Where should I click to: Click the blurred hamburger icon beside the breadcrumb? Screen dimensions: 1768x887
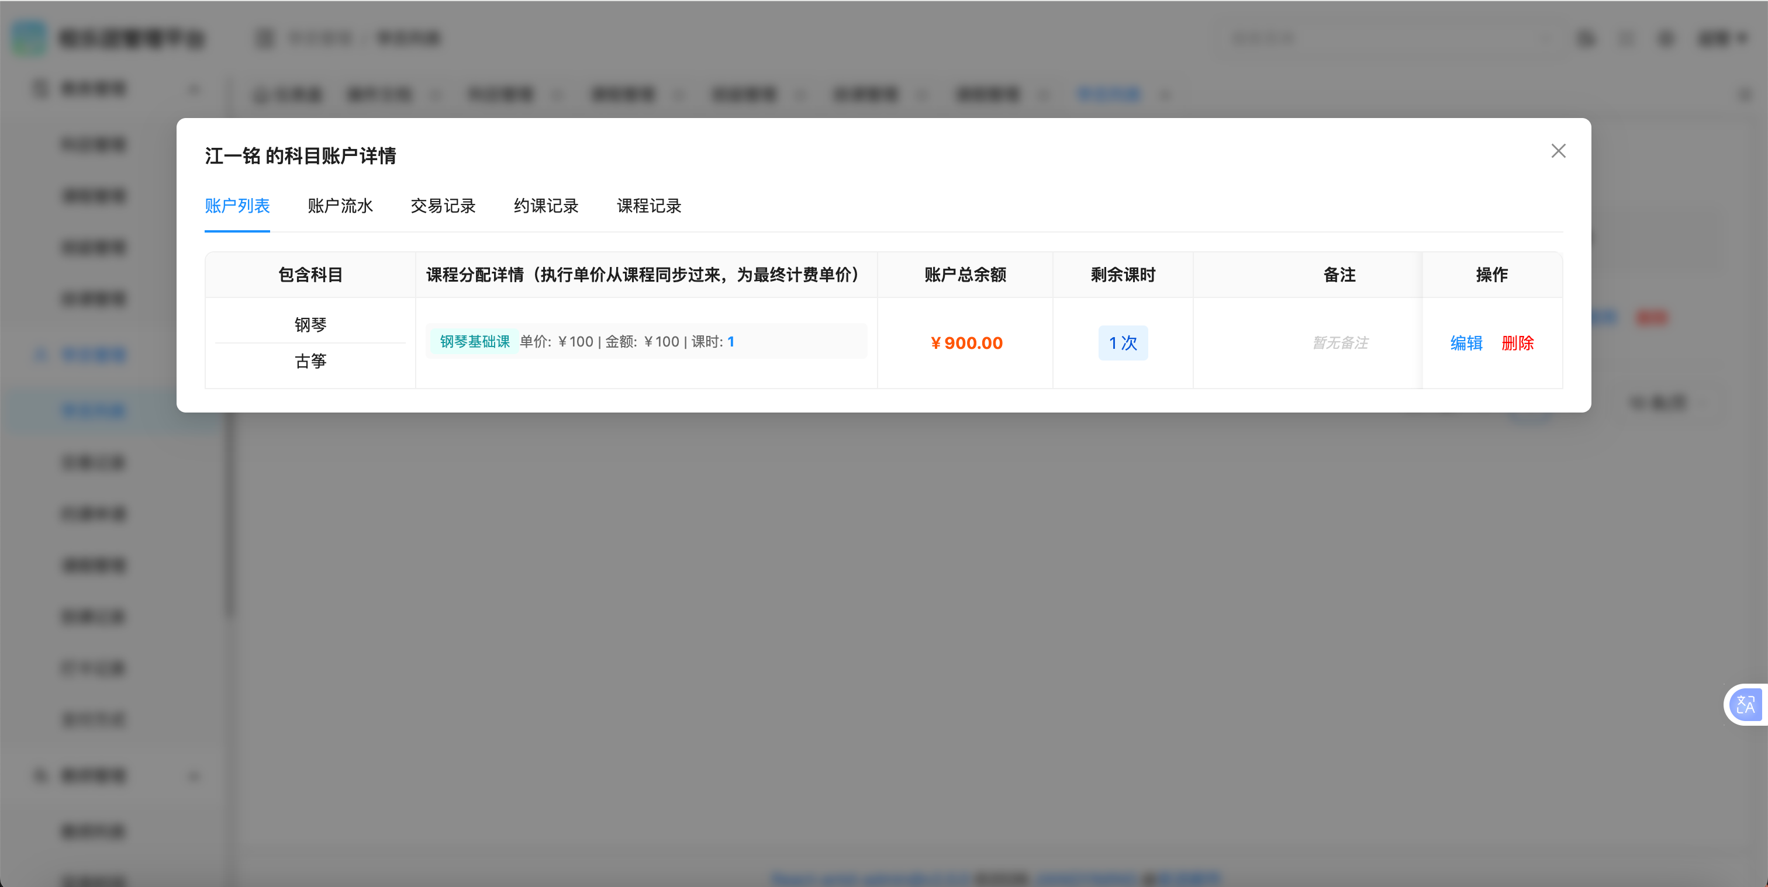[264, 39]
